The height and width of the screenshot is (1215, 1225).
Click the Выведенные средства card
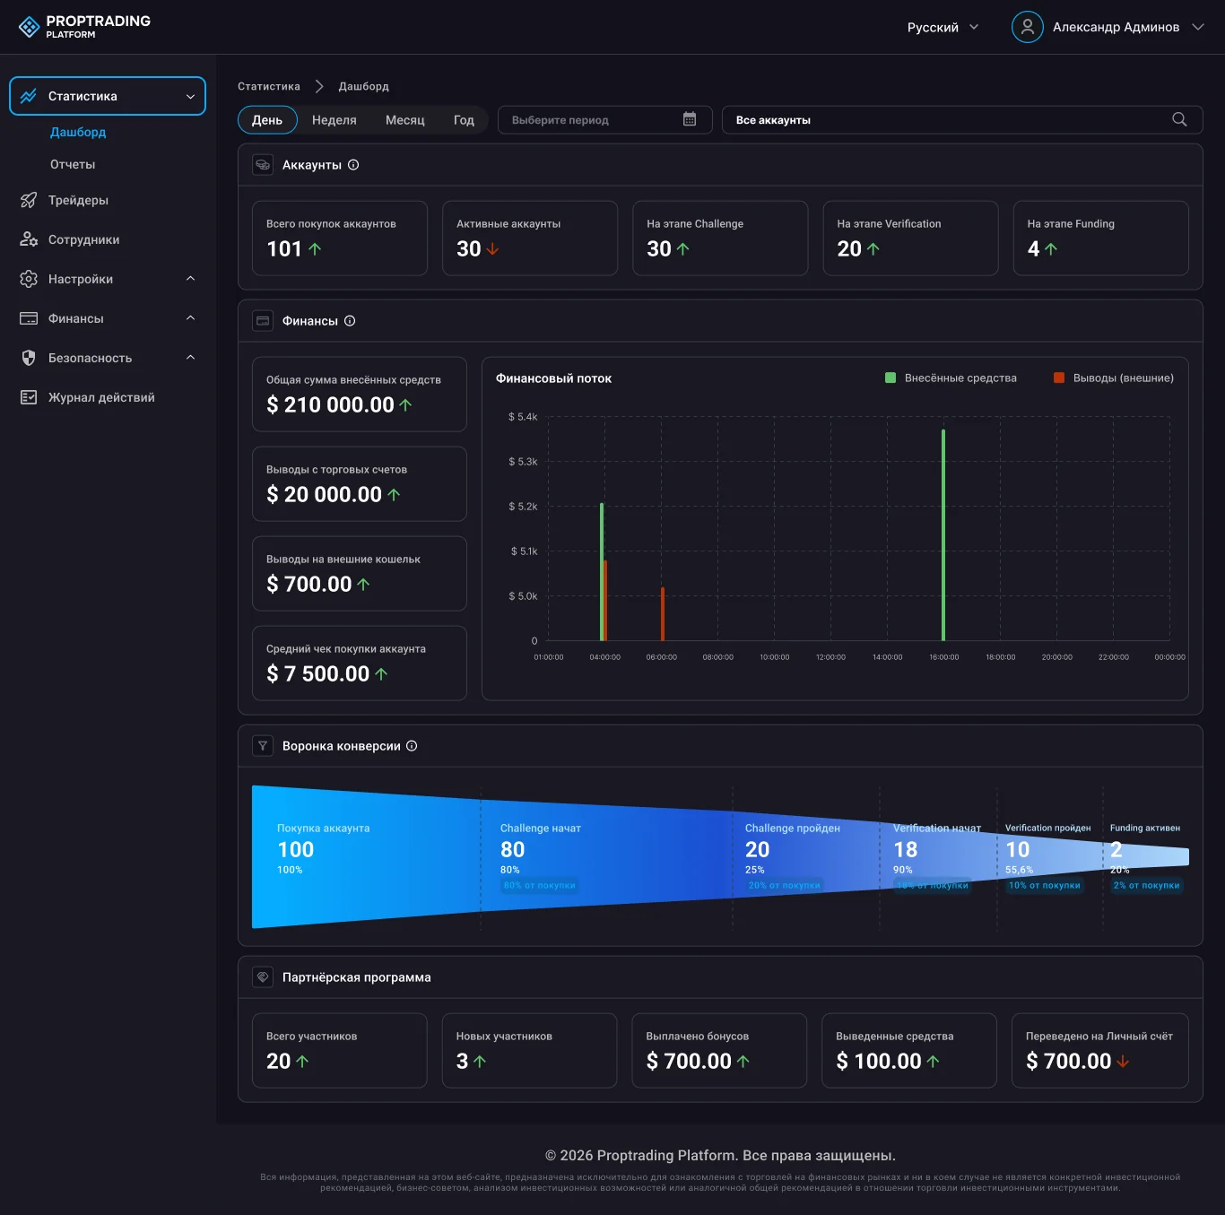click(909, 1051)
